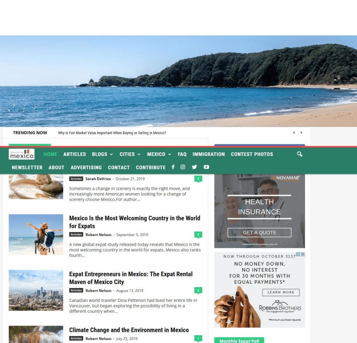Image resolution: width=357 pixels, height=343 pixels.
Task: Click Get a Quote button
Action: click(259, 233)
